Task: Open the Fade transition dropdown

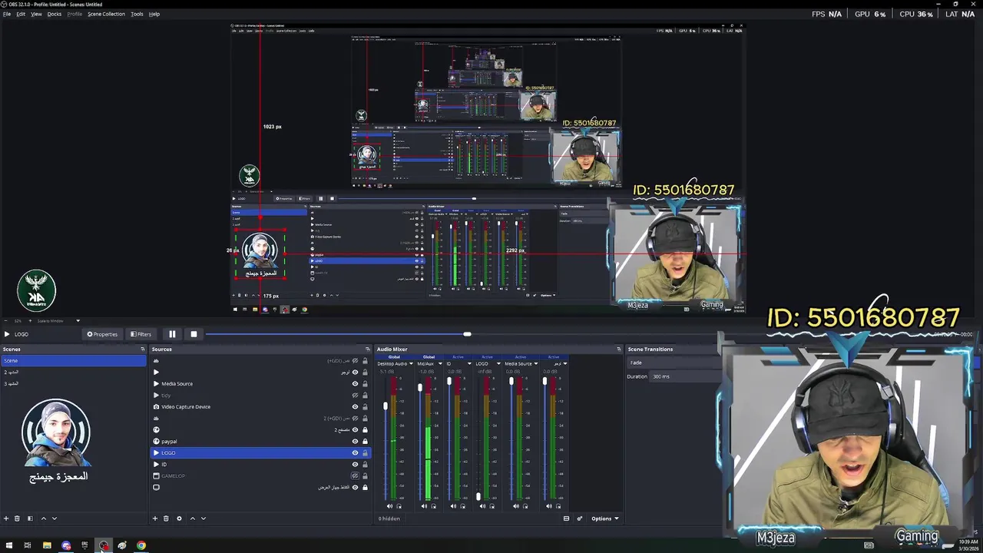Action: 674,363
